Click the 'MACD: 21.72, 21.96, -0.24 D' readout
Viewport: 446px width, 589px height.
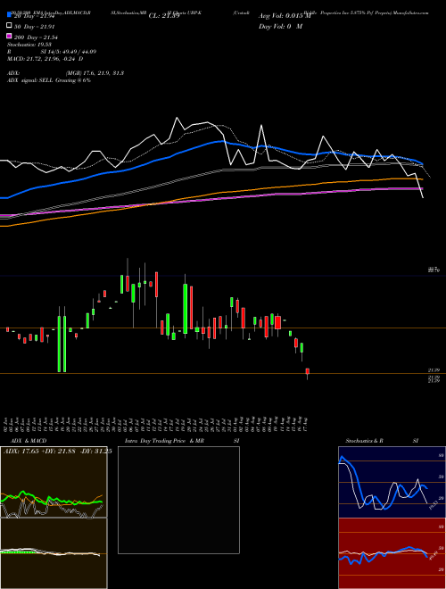(x=45, y=59)
